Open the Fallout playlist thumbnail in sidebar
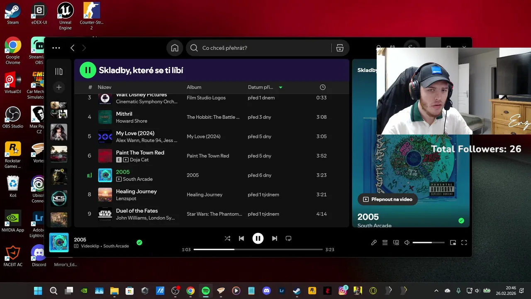The width and height of the screenshot is (531, 299). pos(59,176)
